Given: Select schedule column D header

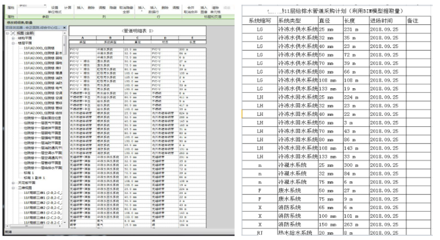Looking at the screenshot, I should coord(165,37).
